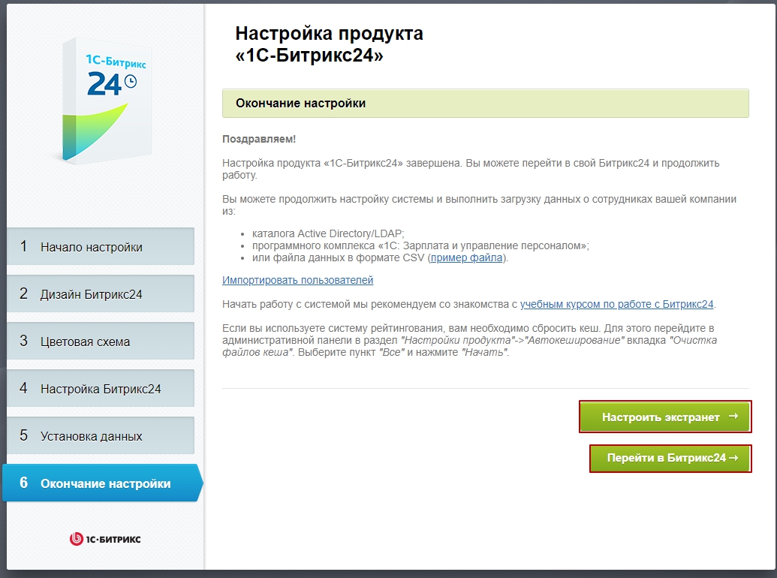Select step 5 «Установка данных»
The image size is (777, 578).
[x=101, y=435]
